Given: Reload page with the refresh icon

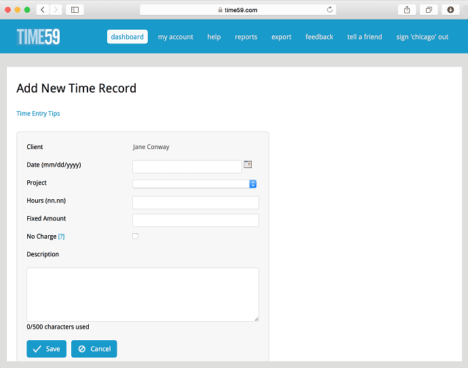Looking at the screenshot, I should (x=330, y=9).
